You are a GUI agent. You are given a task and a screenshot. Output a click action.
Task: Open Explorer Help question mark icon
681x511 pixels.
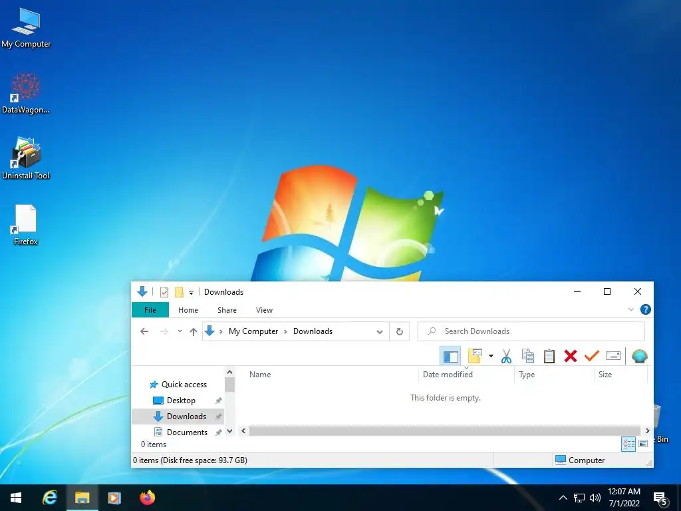click(x=645, y=309)
